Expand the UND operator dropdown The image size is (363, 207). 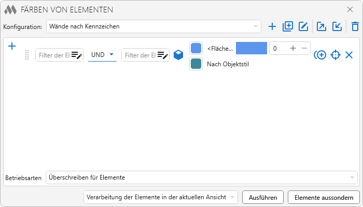coord(102,55)
